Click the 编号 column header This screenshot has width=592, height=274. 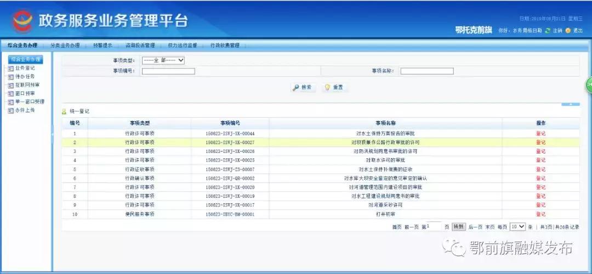click(75, 123)
